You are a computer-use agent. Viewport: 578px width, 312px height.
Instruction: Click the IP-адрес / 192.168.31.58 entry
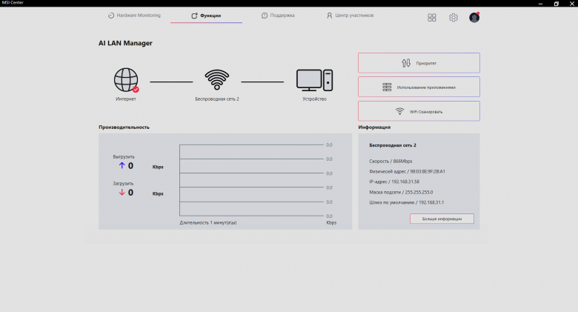click(394, 182)
